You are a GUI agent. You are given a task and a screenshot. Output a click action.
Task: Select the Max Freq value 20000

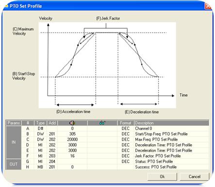[x=72, y=139]
